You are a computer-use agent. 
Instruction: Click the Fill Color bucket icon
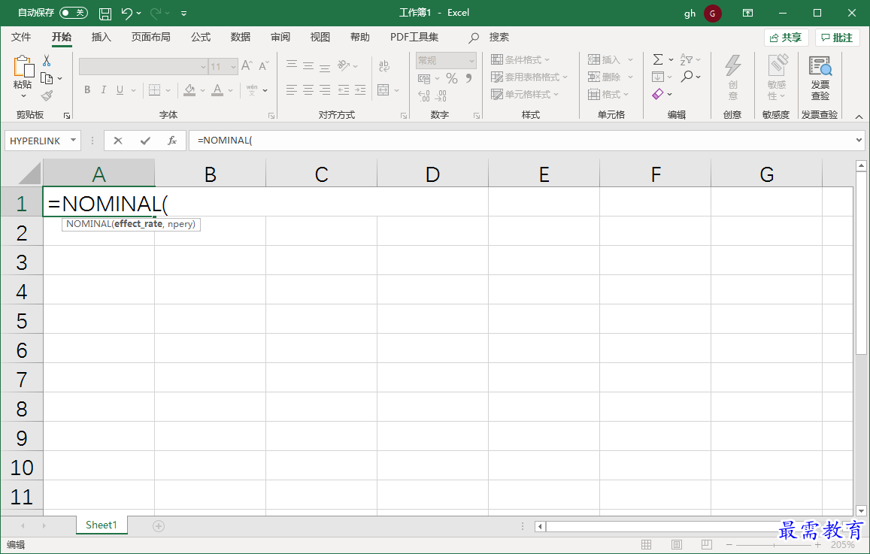pos(189,90)
